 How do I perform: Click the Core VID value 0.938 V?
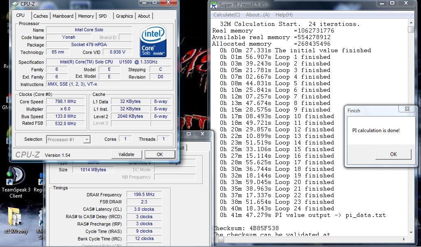coord(117,52)
